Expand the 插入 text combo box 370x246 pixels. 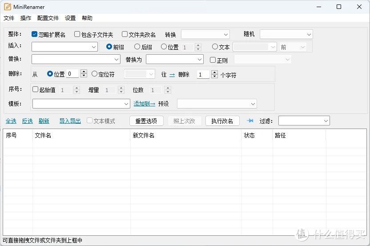pos(64,47)
